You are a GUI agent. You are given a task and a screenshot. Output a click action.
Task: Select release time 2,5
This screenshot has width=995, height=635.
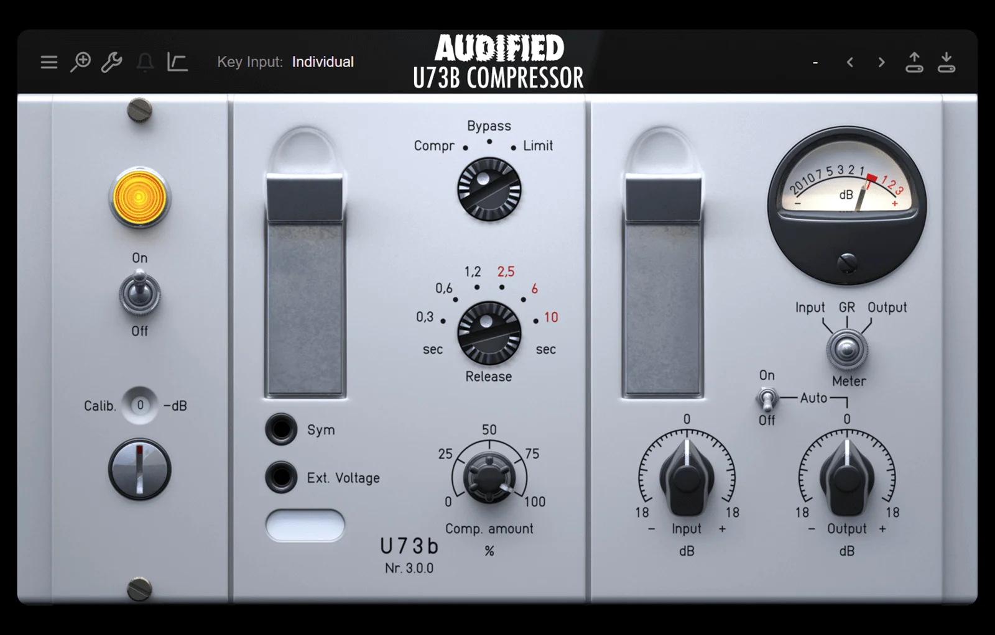(506, 272)
